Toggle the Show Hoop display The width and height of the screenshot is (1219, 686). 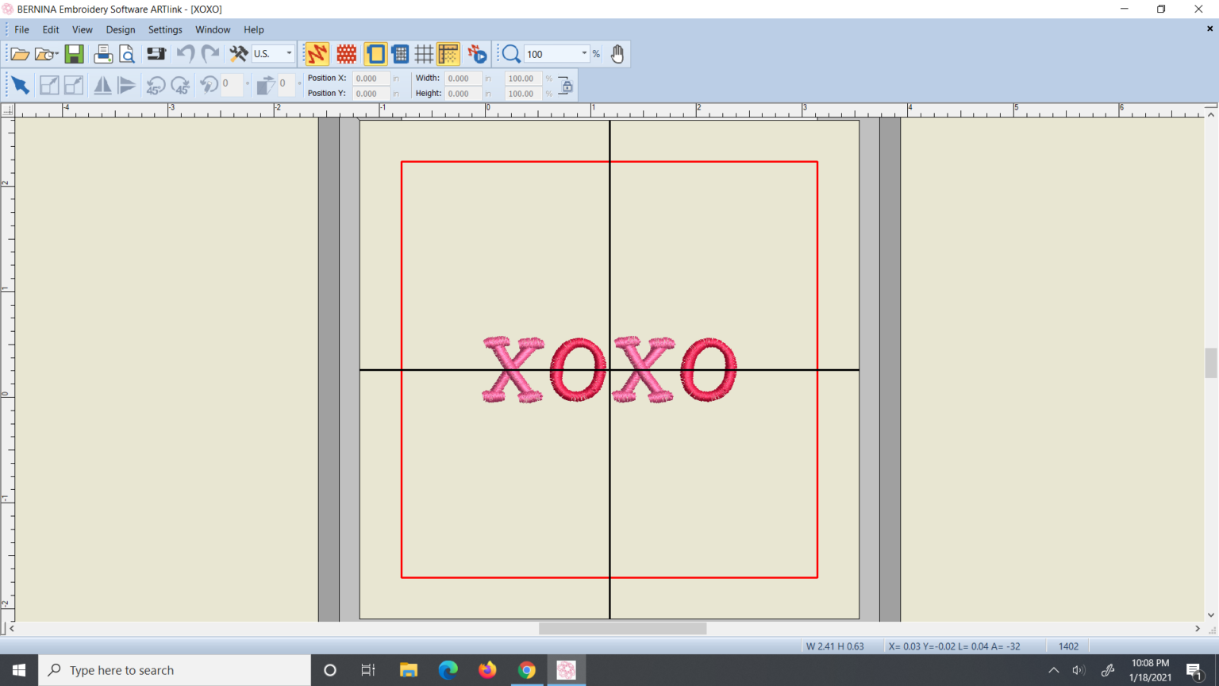point(375,53)
